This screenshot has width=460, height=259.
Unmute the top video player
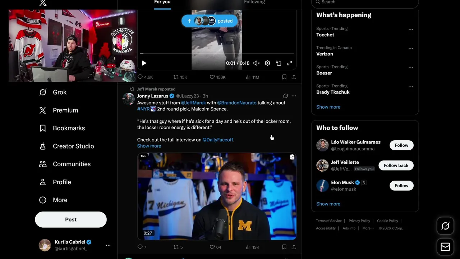tap(256, 63)
